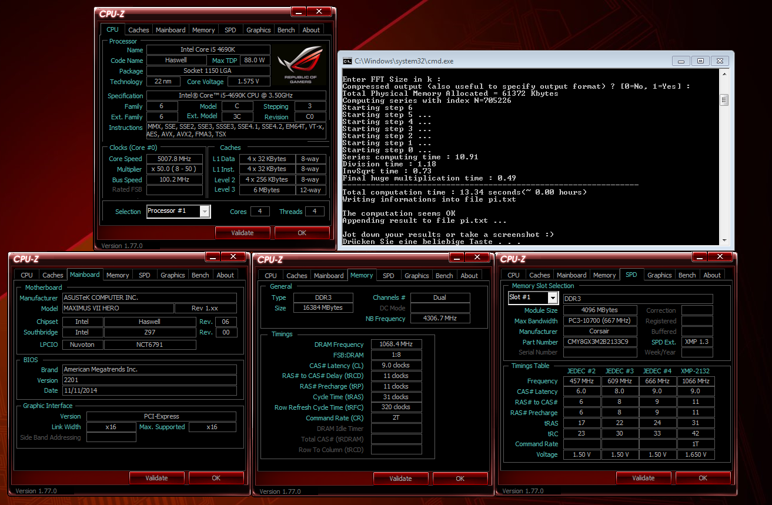Viewport: 772px width, 505px height.
Task: Open Caches tab in the Memory window
Action: pyautogui.click(x=297, y=276)
